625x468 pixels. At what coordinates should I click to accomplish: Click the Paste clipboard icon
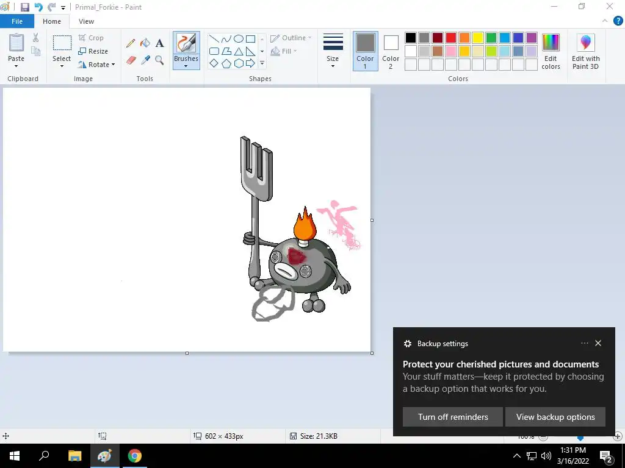pos(16,43)
